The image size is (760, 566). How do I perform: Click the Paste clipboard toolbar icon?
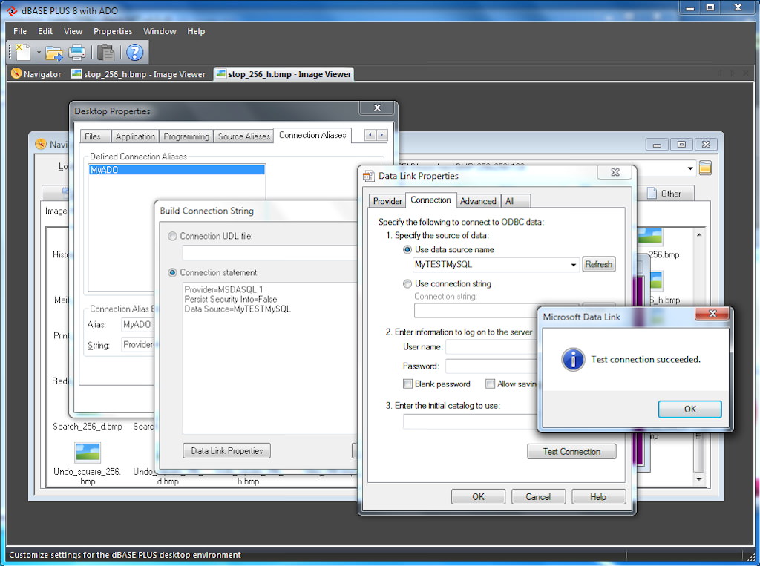[x=105, y=53]
